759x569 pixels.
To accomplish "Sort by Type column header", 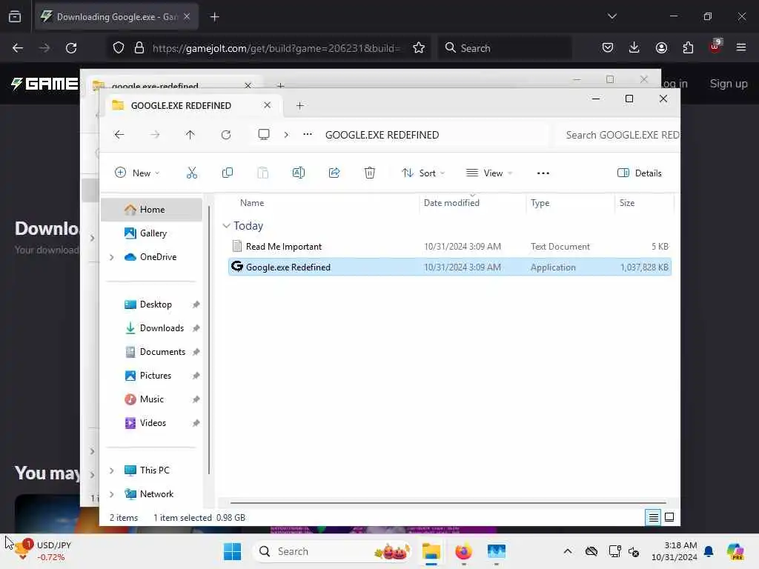I will pos(540,203).
